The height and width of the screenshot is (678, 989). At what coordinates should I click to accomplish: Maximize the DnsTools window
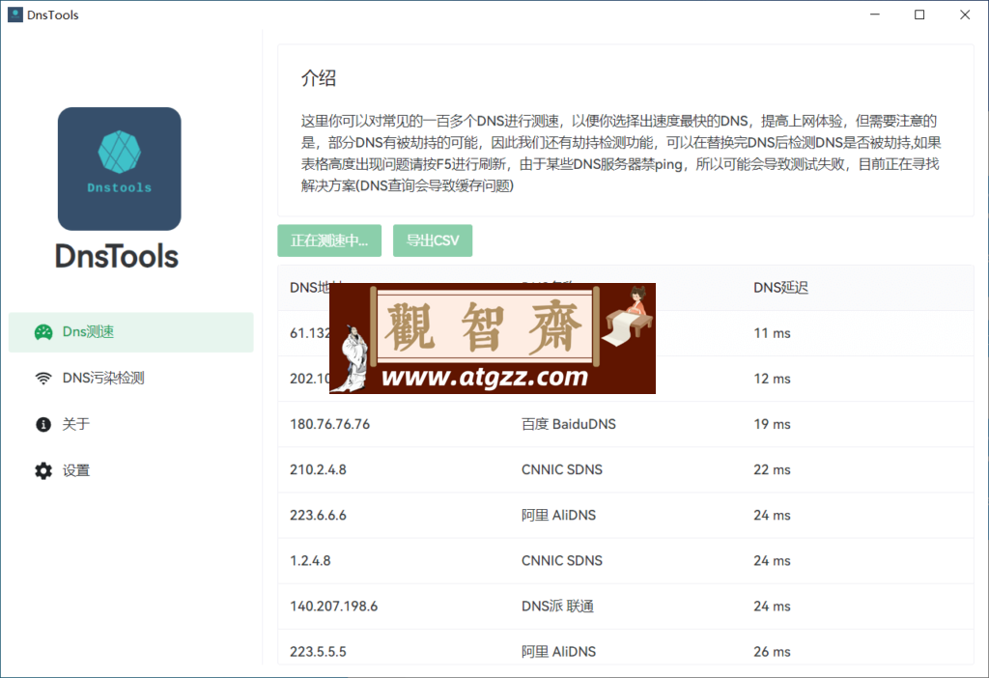coord(919,14)
